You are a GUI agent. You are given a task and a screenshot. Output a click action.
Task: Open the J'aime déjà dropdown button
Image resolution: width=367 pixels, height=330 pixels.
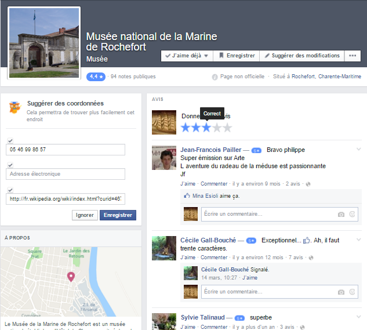(187, 56)
